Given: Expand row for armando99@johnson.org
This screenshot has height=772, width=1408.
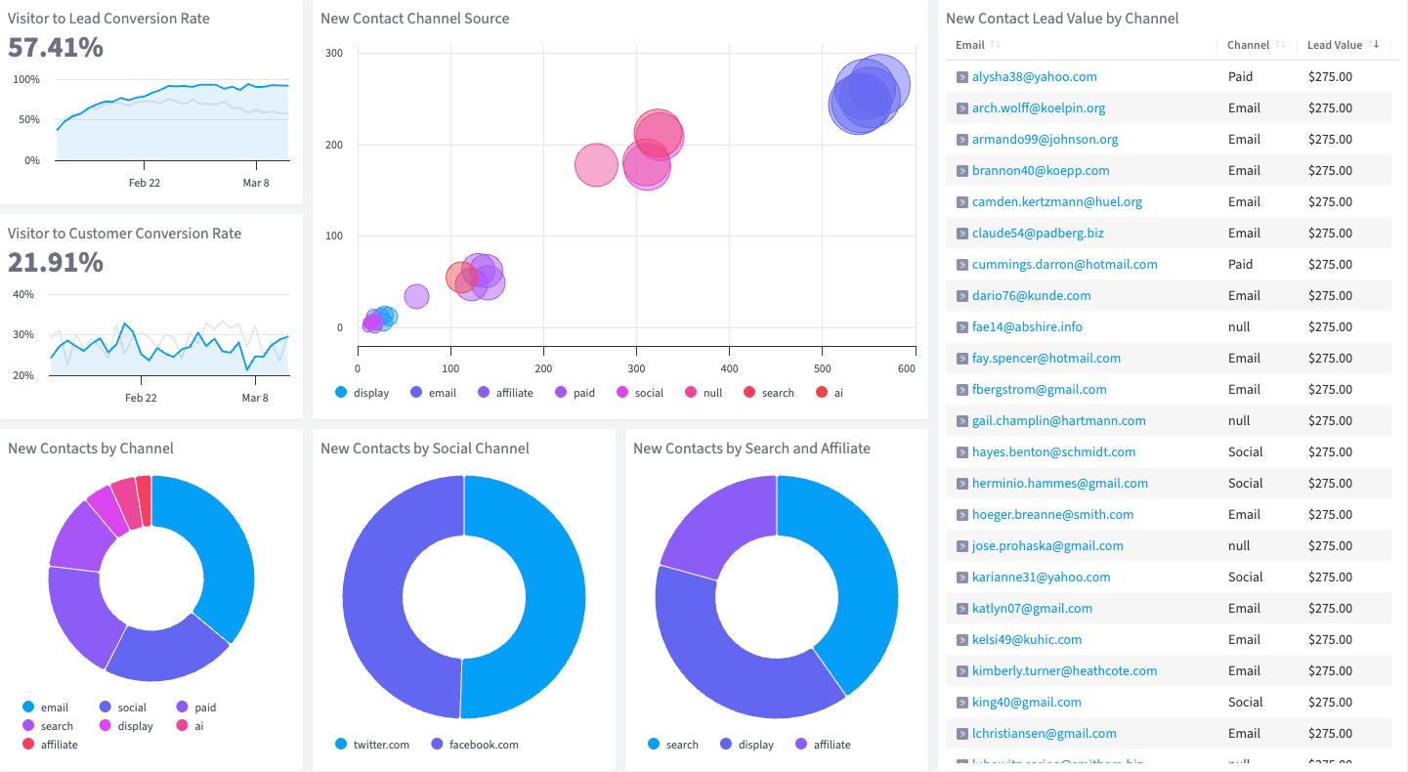Looking at the screenshot, I should 961,139.
